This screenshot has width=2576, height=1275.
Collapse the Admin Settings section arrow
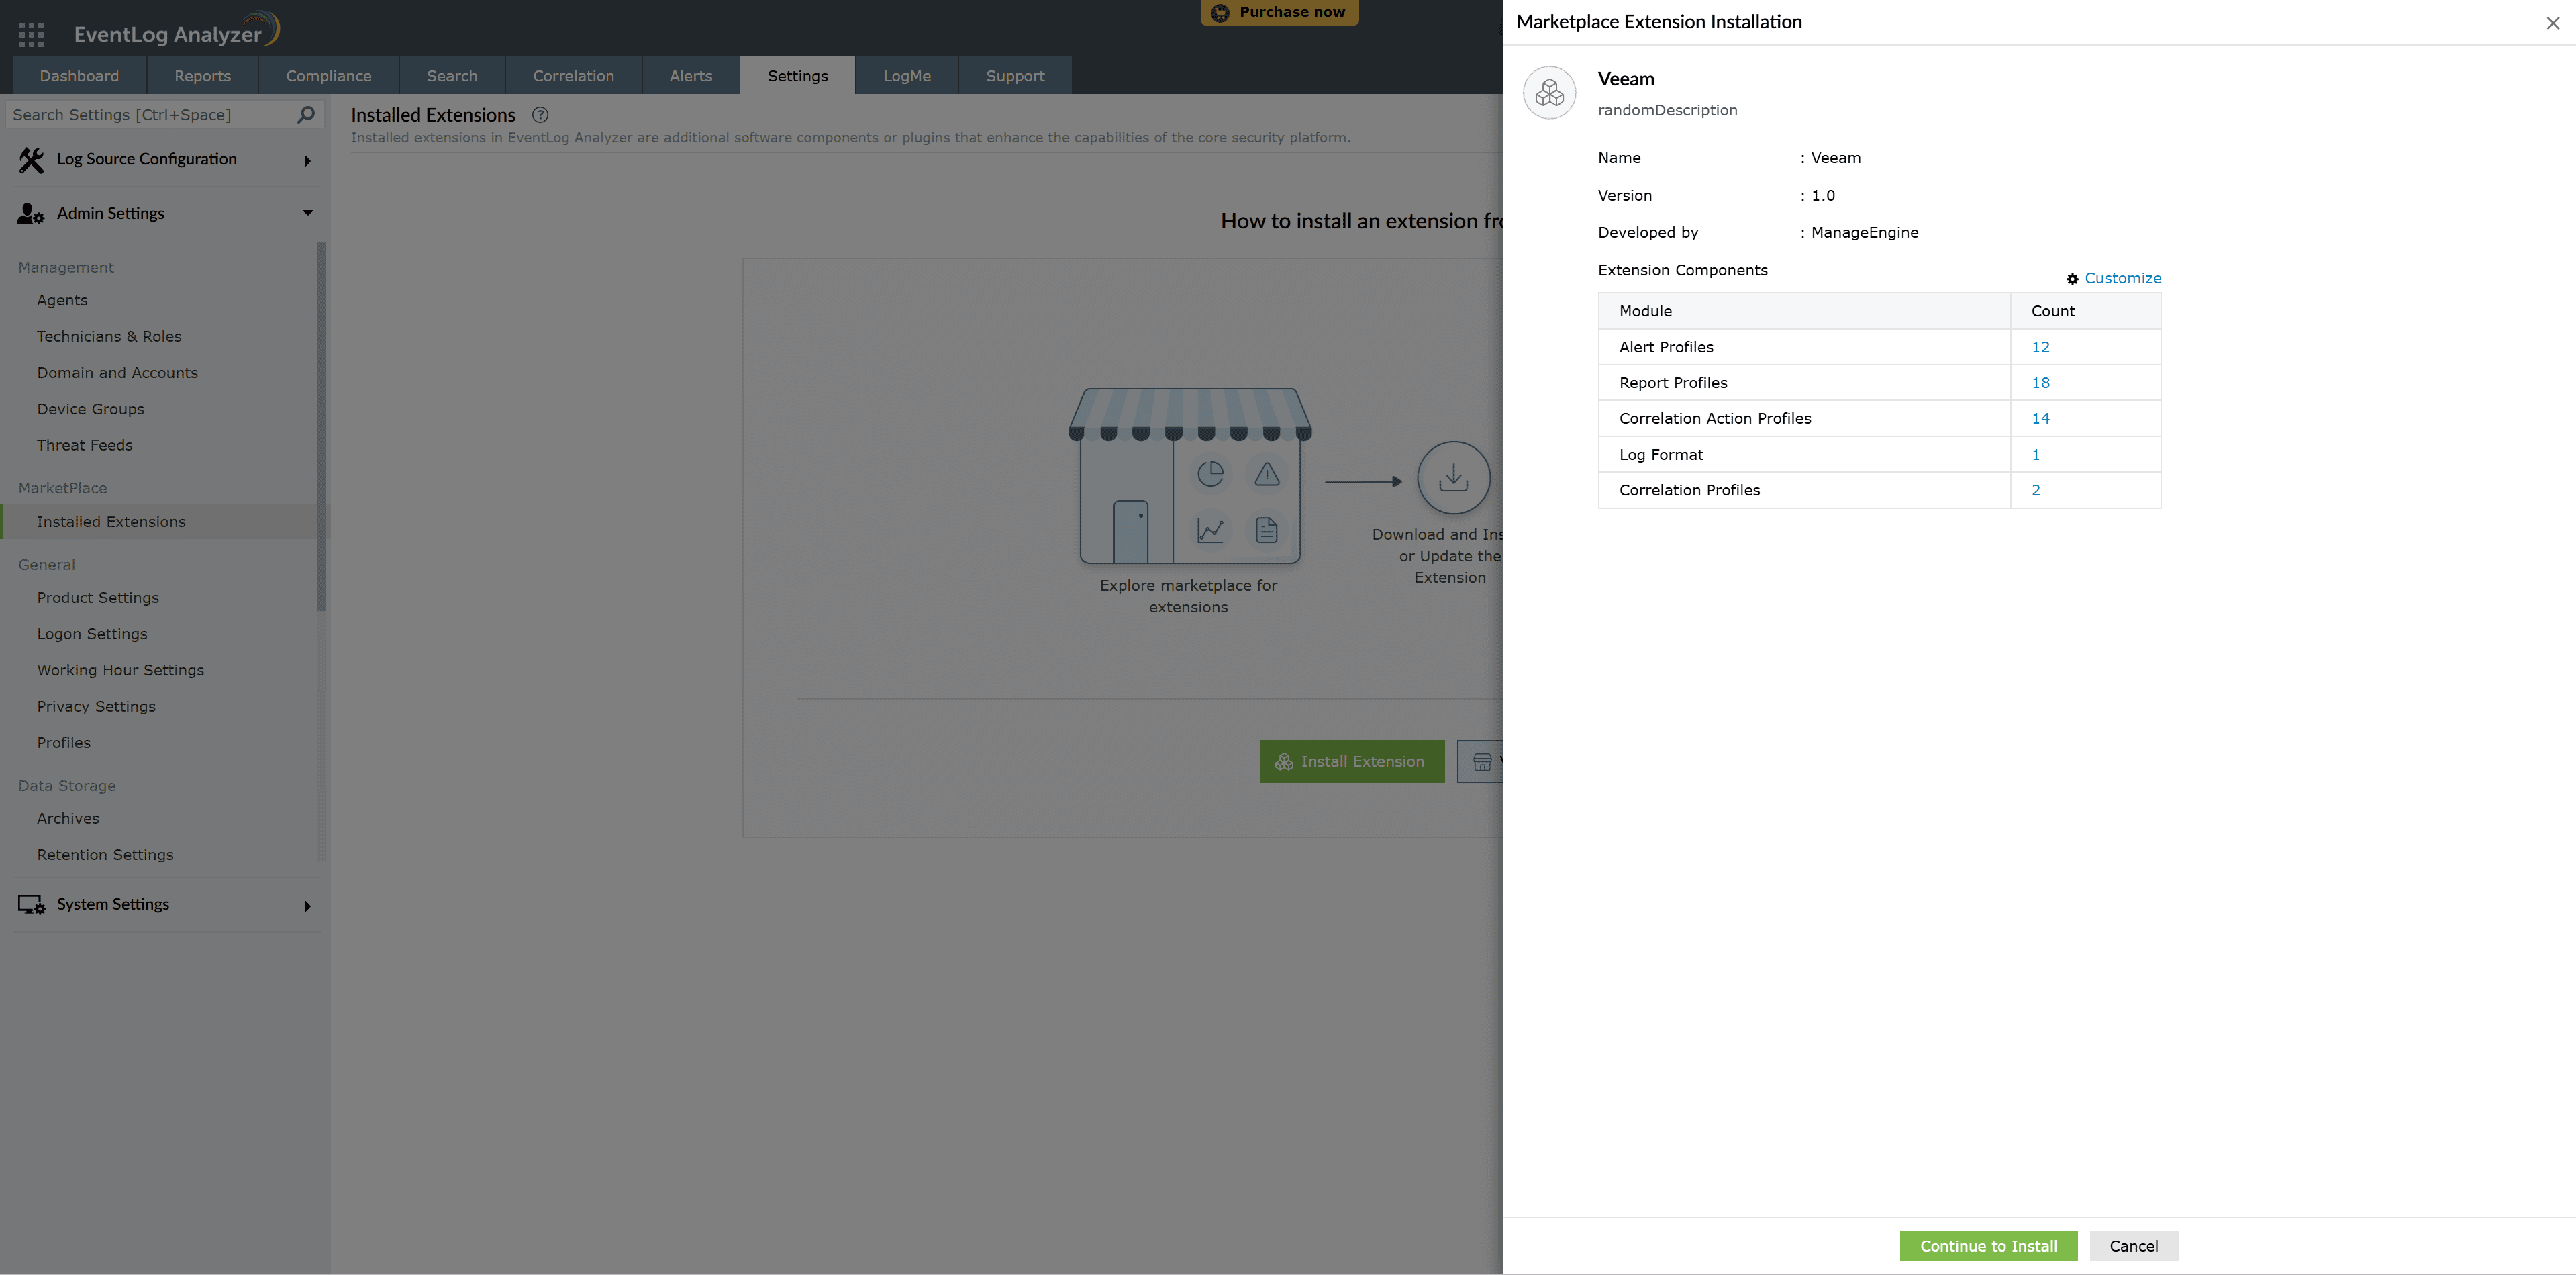[x=307, y=213]
